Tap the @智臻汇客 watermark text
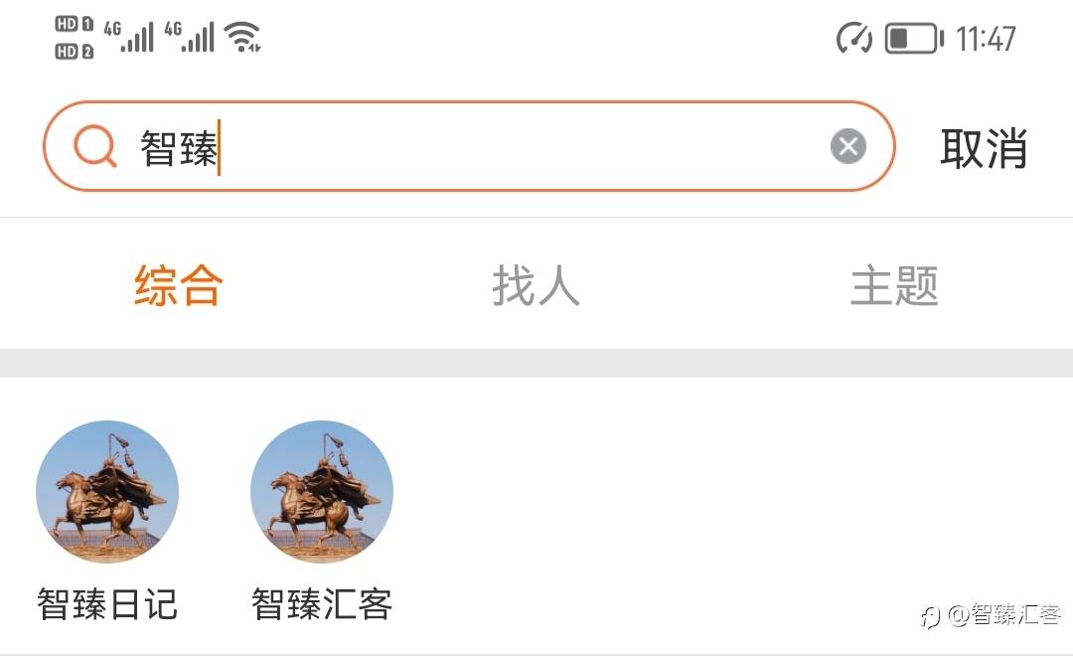This screenshot has width=1073, height=656. click(1003, 615)
